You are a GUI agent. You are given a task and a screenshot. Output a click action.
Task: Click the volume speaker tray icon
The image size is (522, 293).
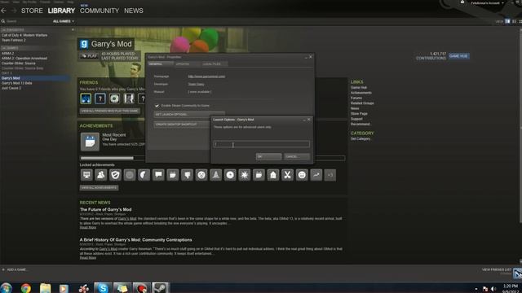[x=493, y=289]
